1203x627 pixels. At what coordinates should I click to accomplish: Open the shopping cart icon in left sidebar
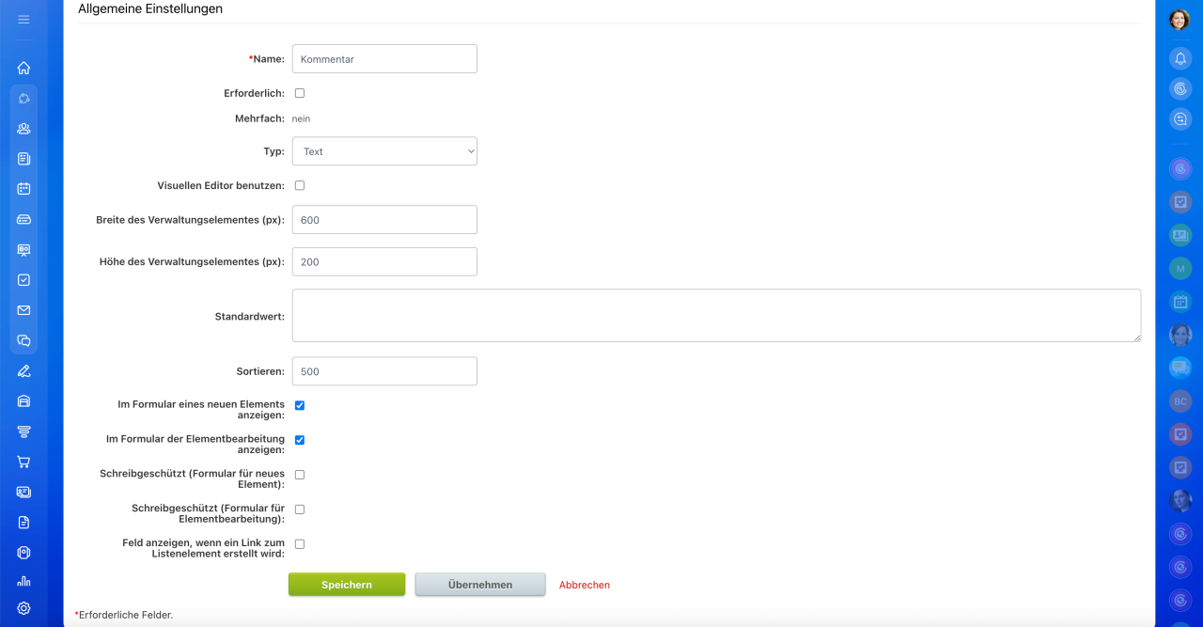click(23, 462)
